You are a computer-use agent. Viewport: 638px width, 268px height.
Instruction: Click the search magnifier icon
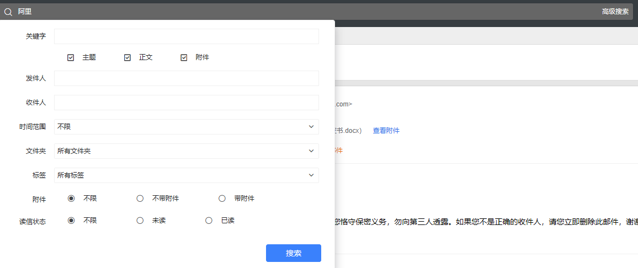click(x=8, y=12)
